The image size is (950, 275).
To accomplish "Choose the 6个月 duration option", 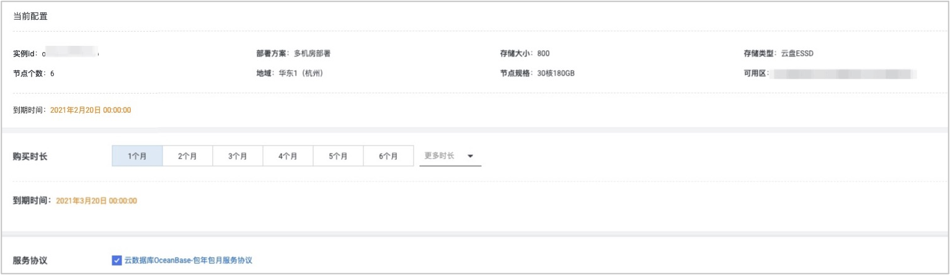I will pos(388,156).
